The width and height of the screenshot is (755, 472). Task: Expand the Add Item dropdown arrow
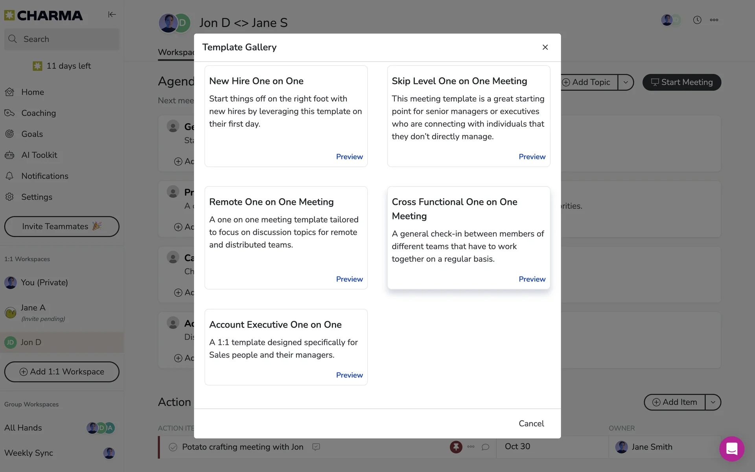(713, 402)
